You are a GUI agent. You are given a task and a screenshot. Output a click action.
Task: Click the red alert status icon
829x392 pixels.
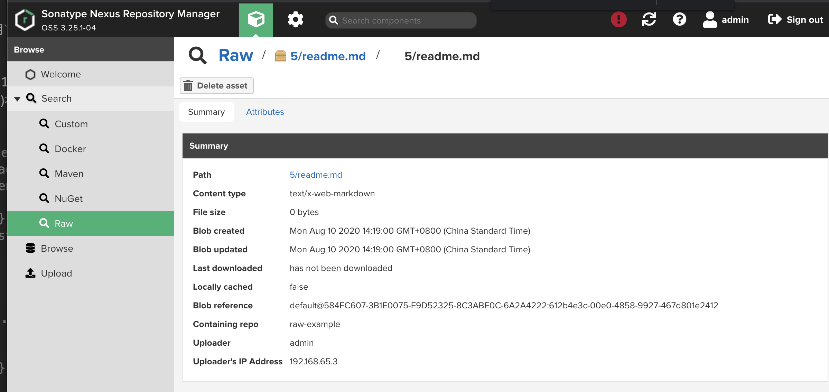pyautogui.click(x=619, y=20)
